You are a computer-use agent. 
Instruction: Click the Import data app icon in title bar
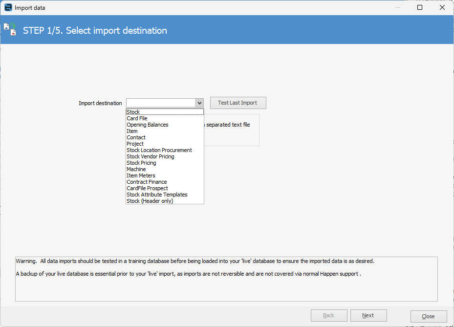coord(8,8)
